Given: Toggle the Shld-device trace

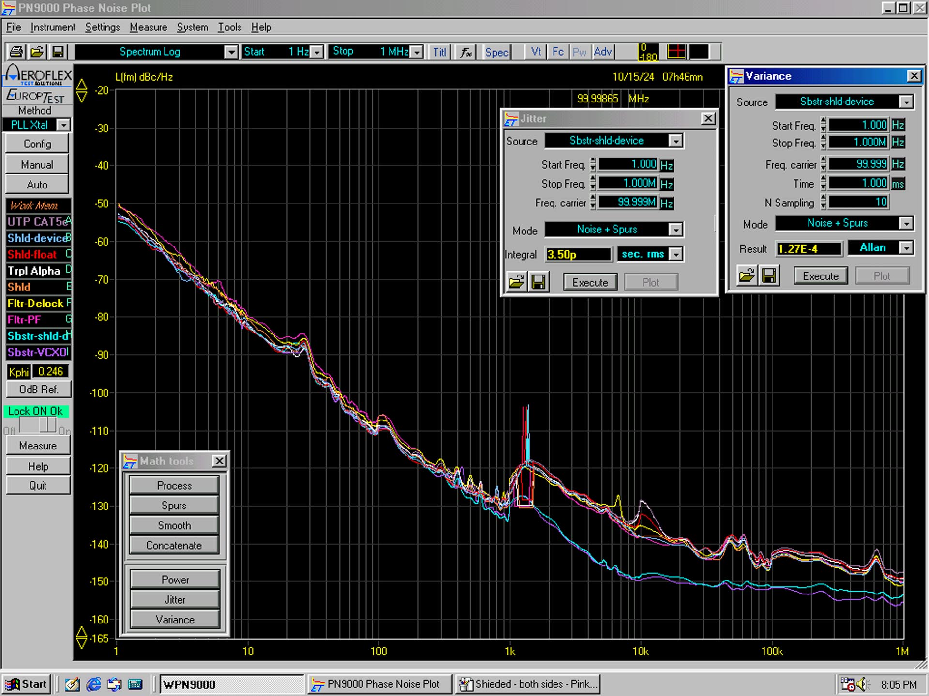Looking at the screenshot, I should click(39, 238).
